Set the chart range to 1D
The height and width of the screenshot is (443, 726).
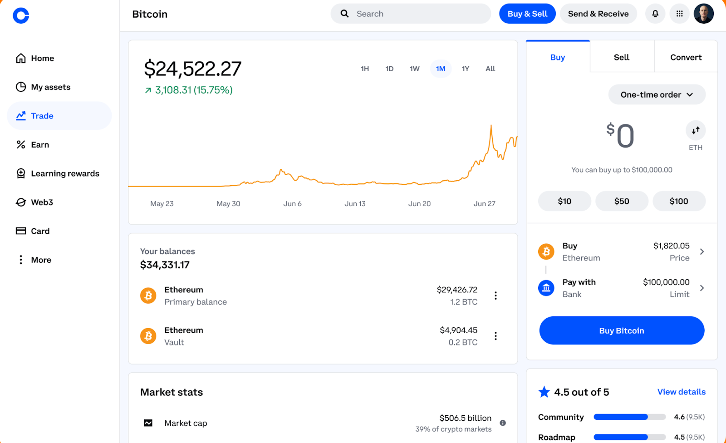[389, 69]
